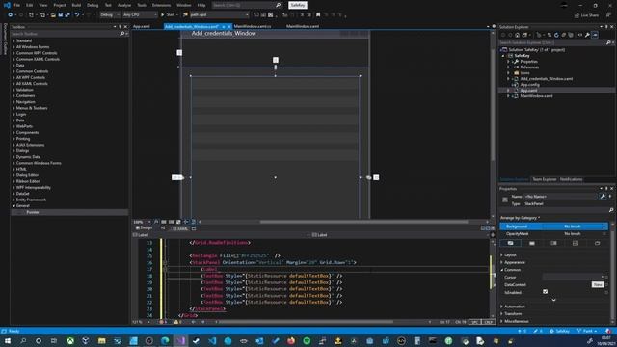Expand the Properties node in Solution Explorer

click(508, 62)
